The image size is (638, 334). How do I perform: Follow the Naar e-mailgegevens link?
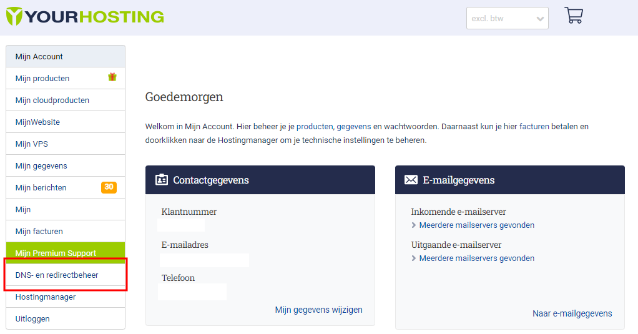coord(572,313)
